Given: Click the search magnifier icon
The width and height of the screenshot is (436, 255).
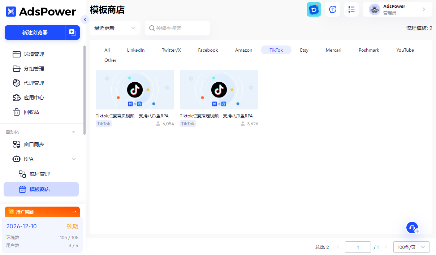Looking at the screenshot, I should tap(152, 28).
